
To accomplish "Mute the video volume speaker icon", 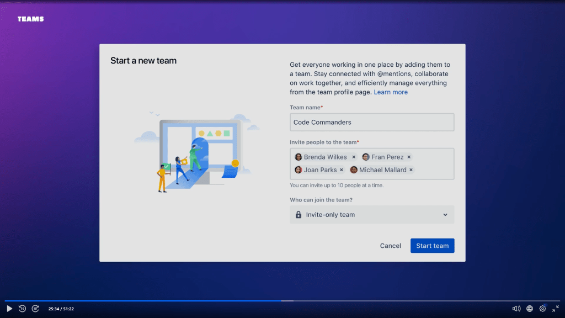I will (x=516, y=309).
